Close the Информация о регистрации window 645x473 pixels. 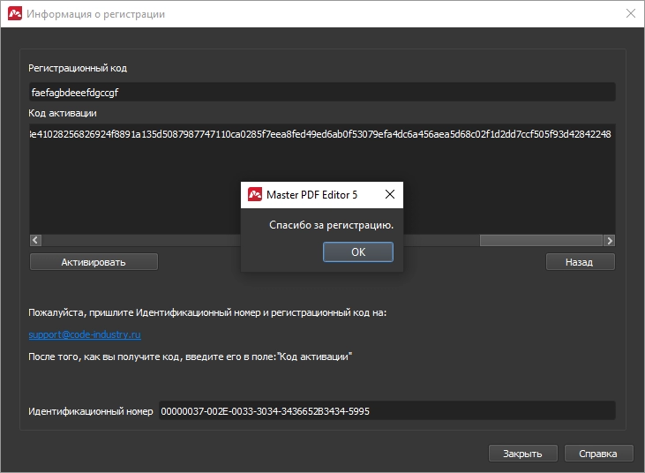pyautogui.click(x=631, y=13)
